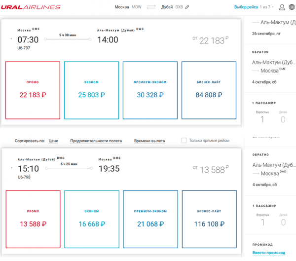Select Промо fare for 22 183 ₽

(x=33, y=90)
